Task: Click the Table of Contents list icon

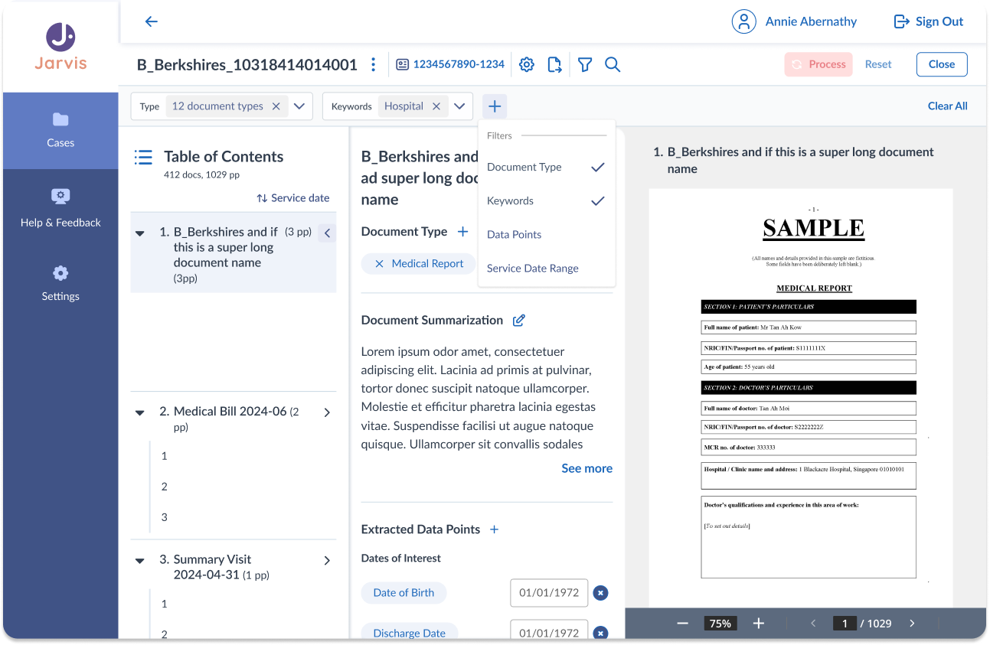Action: point(143,157)
